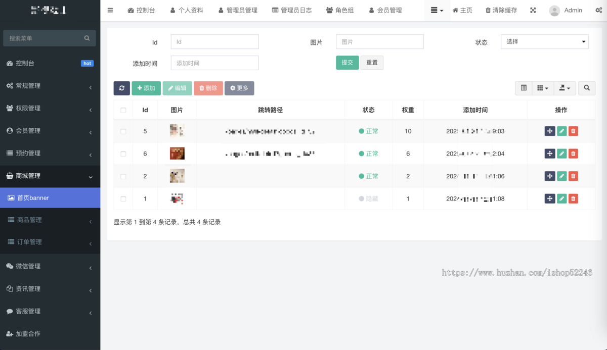Open 加盟合作 sidebar item
Screen dimensions: 607x350
click(50, 334)
